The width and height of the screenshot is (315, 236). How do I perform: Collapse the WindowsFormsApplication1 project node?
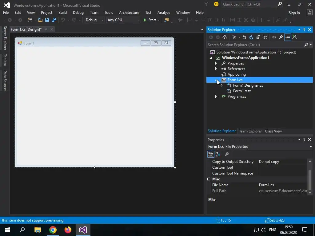[211, 58]
